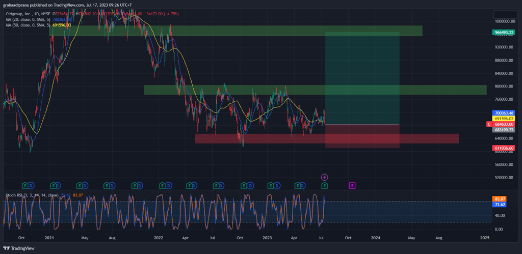Click 1000000.00 on the price scale
522x254 pixels.
tap(504, 21)
